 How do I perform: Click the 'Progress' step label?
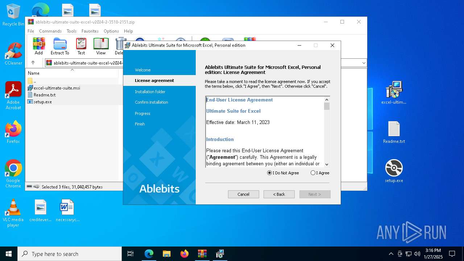pos(142,113)
